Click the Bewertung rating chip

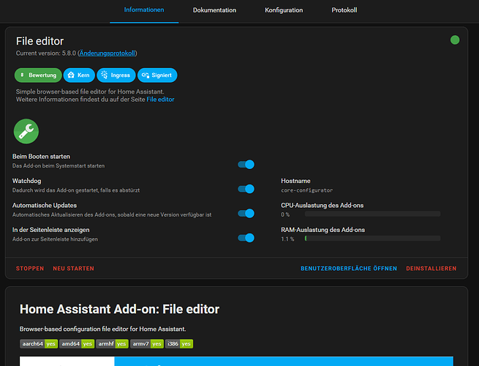[x=38, y=75]
